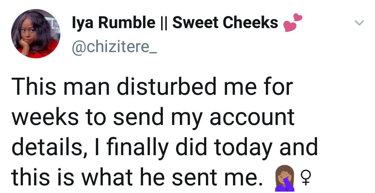375x193 pixels.
Task: Click the "Sweet Cheeks" name text
Action: (x=225, y=23)
